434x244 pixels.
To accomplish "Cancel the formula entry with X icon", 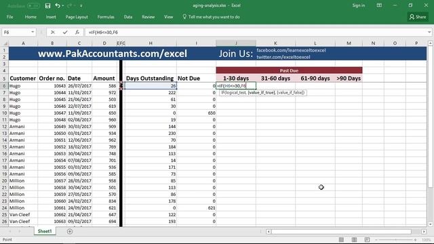I will coord(53,33).
